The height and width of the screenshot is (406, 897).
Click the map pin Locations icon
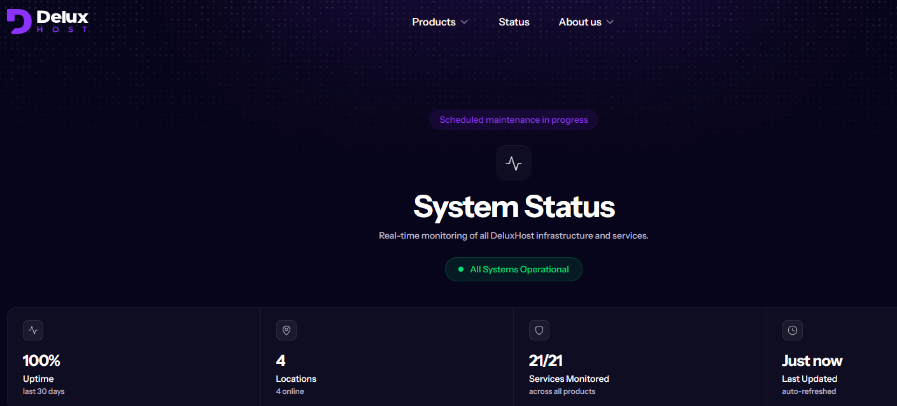(x=286, y=330)
